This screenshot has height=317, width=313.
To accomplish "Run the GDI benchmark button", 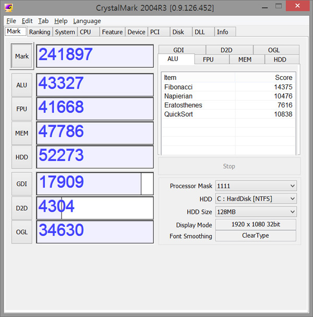I will [x=22, y=184].
